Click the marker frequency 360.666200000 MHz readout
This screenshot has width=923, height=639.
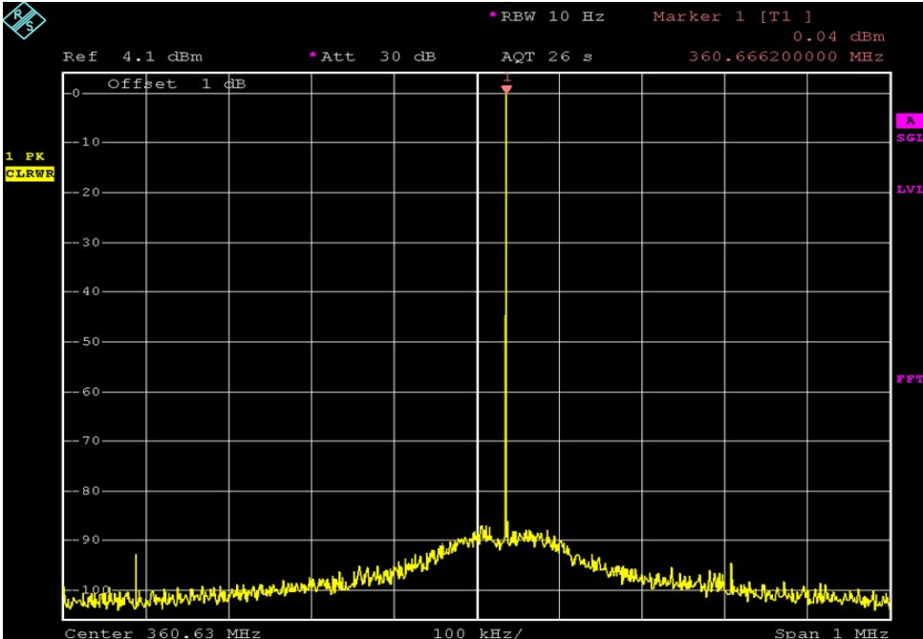[x=785, y=56]
